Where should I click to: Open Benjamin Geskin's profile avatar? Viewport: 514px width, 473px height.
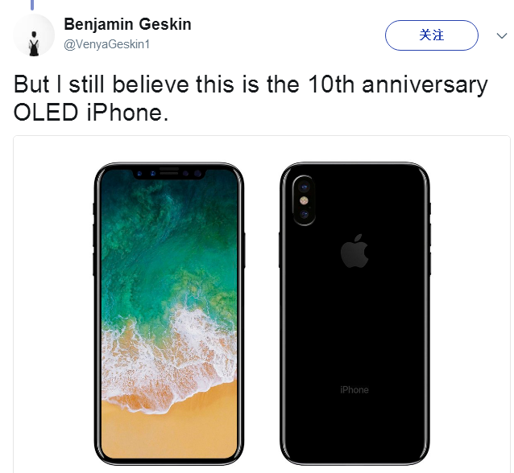coord(34,35)
